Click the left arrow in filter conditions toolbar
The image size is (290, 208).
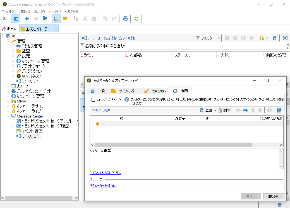click(x=238, y=110)
